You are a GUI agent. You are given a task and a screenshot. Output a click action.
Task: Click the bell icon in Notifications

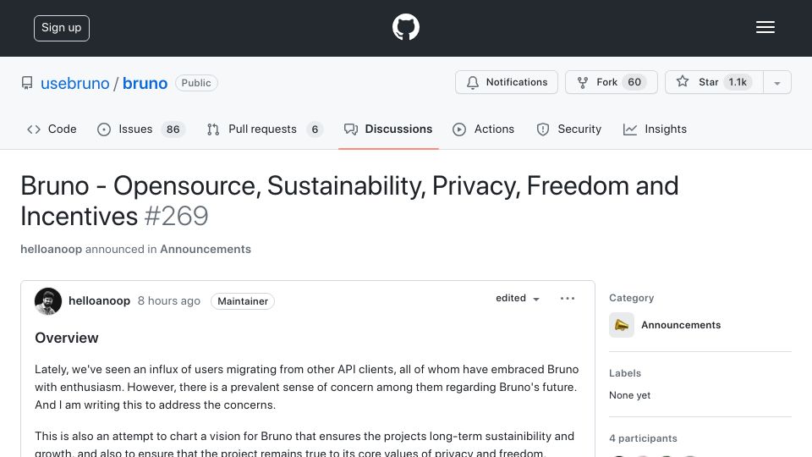pyautogui.click(x=472, y=83)
